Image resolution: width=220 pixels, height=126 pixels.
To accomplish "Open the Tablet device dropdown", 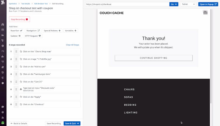I will coord(188,4).
